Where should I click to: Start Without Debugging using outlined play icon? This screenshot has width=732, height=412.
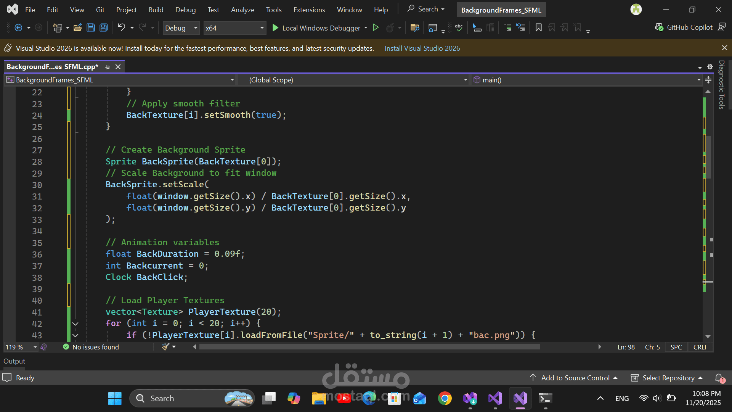click(x=376, y=27)
